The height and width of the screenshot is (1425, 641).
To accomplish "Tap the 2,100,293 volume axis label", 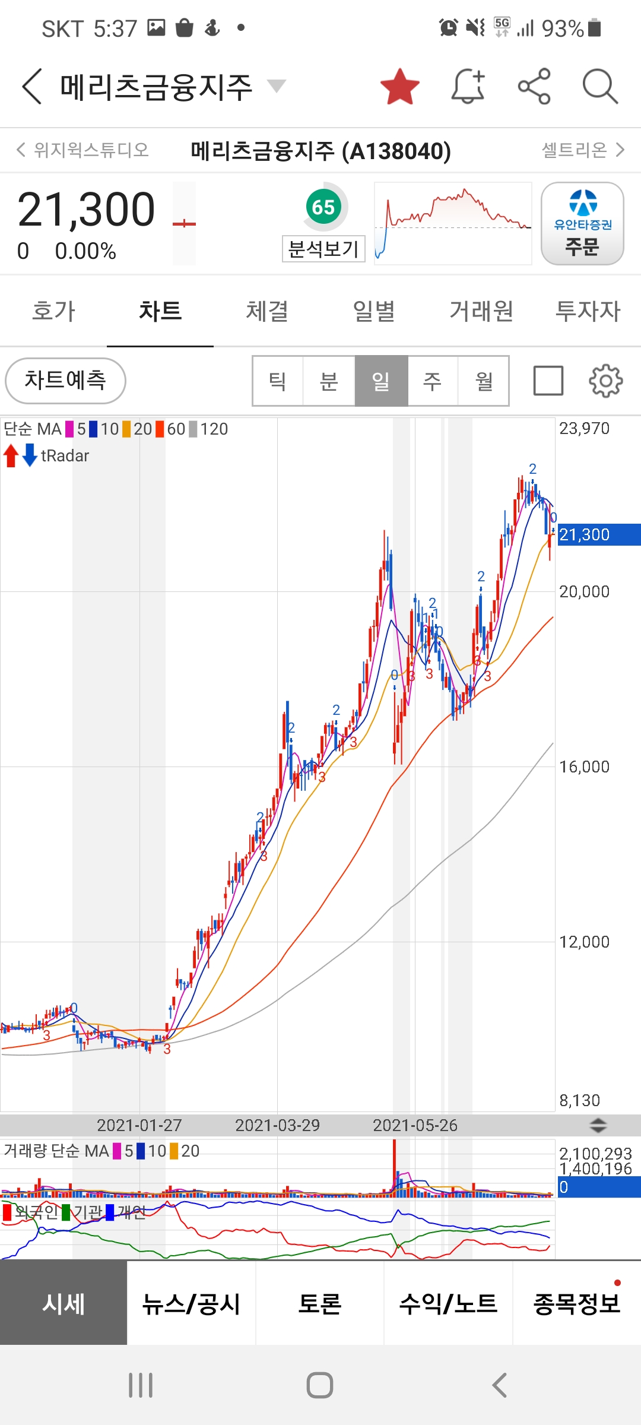I will pyautogui.click(x=595, y=1154).
